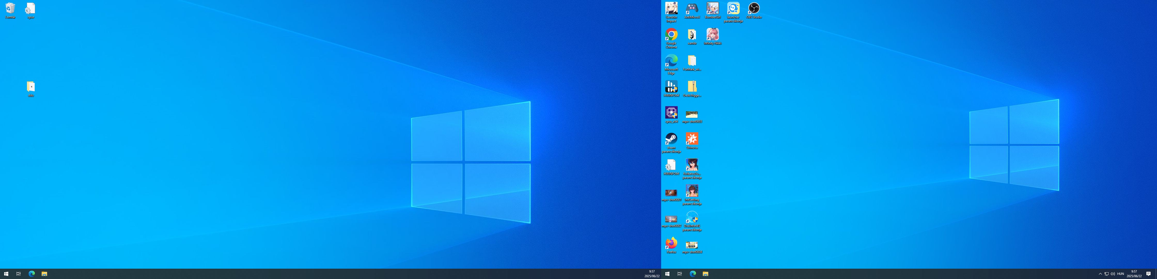
Task: Select the cpuz config file icon
Action: [31, 11]
